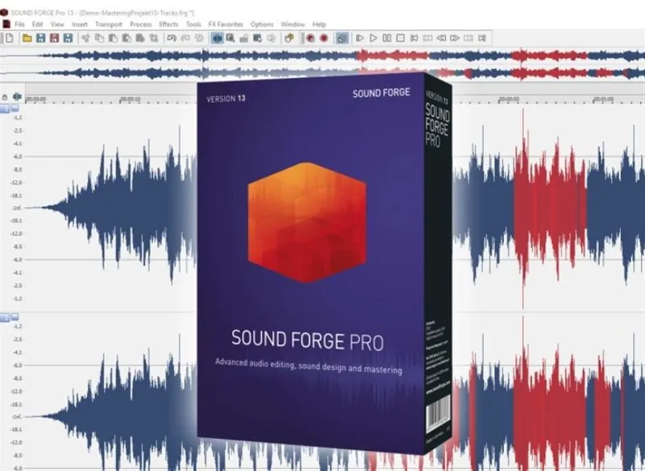
Task: Open the Effects menu
Action: [169, 24]
